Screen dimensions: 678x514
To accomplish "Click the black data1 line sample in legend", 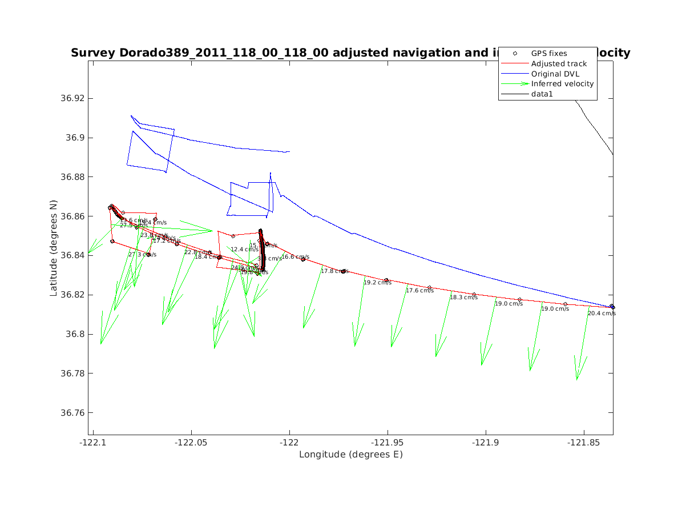I will 515,94.
